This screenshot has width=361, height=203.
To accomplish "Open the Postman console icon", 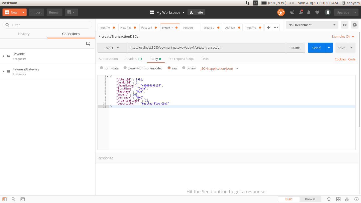I will (23, 199).
